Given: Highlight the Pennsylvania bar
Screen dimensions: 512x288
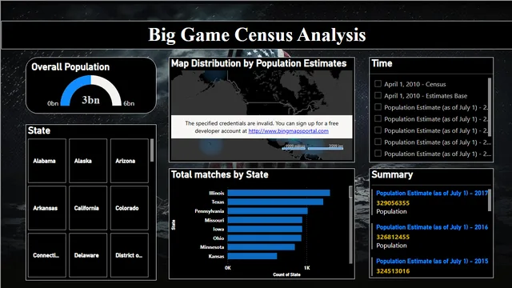Looking at the screenshot, I should coord(268,211).
